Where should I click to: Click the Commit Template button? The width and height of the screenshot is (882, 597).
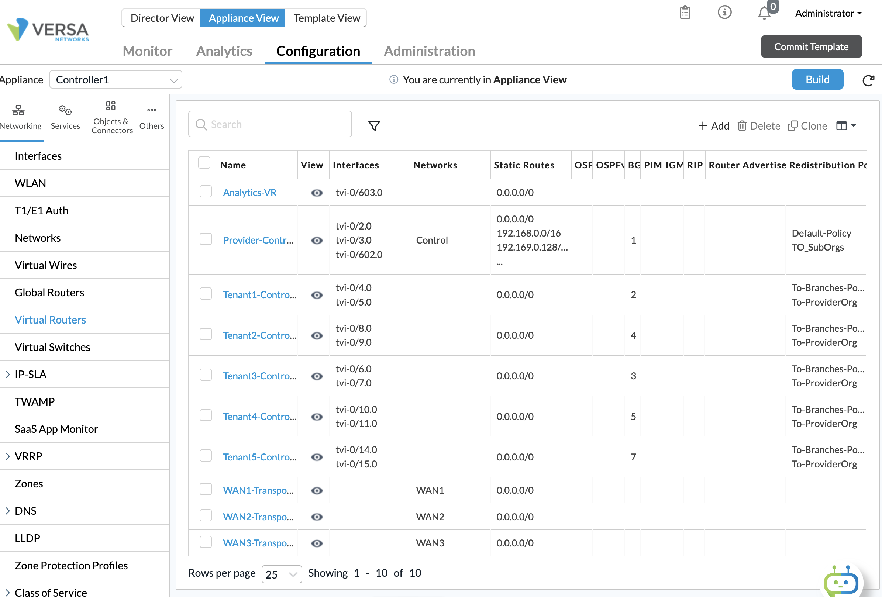(x=811, y=47)
